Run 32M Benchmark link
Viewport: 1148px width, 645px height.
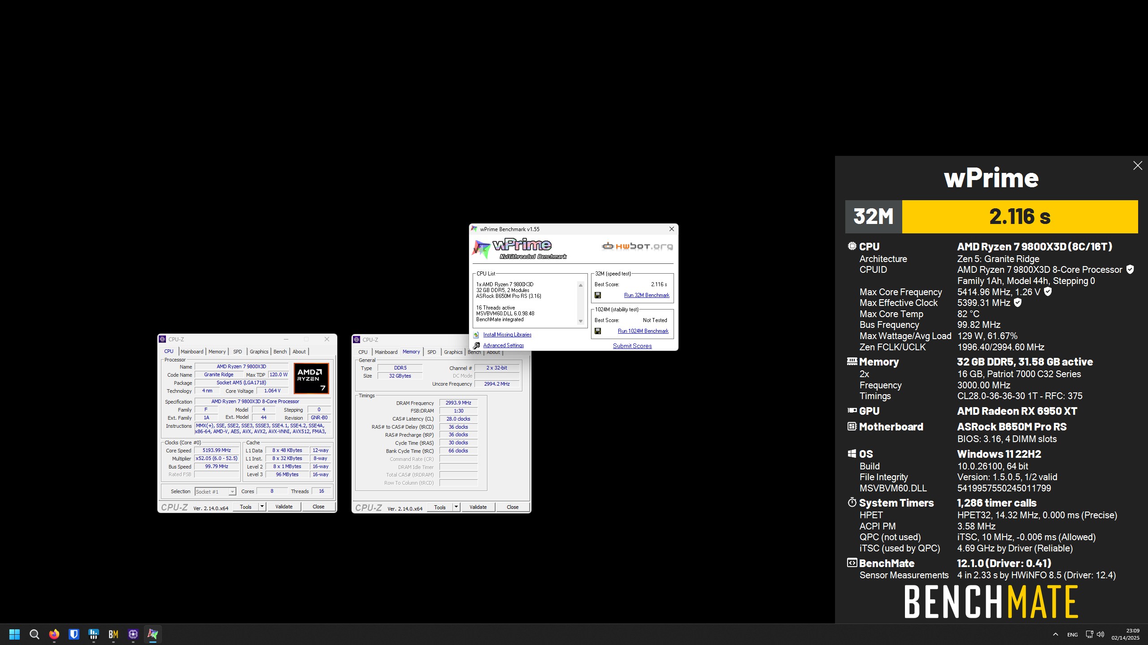tap(647, 296)
